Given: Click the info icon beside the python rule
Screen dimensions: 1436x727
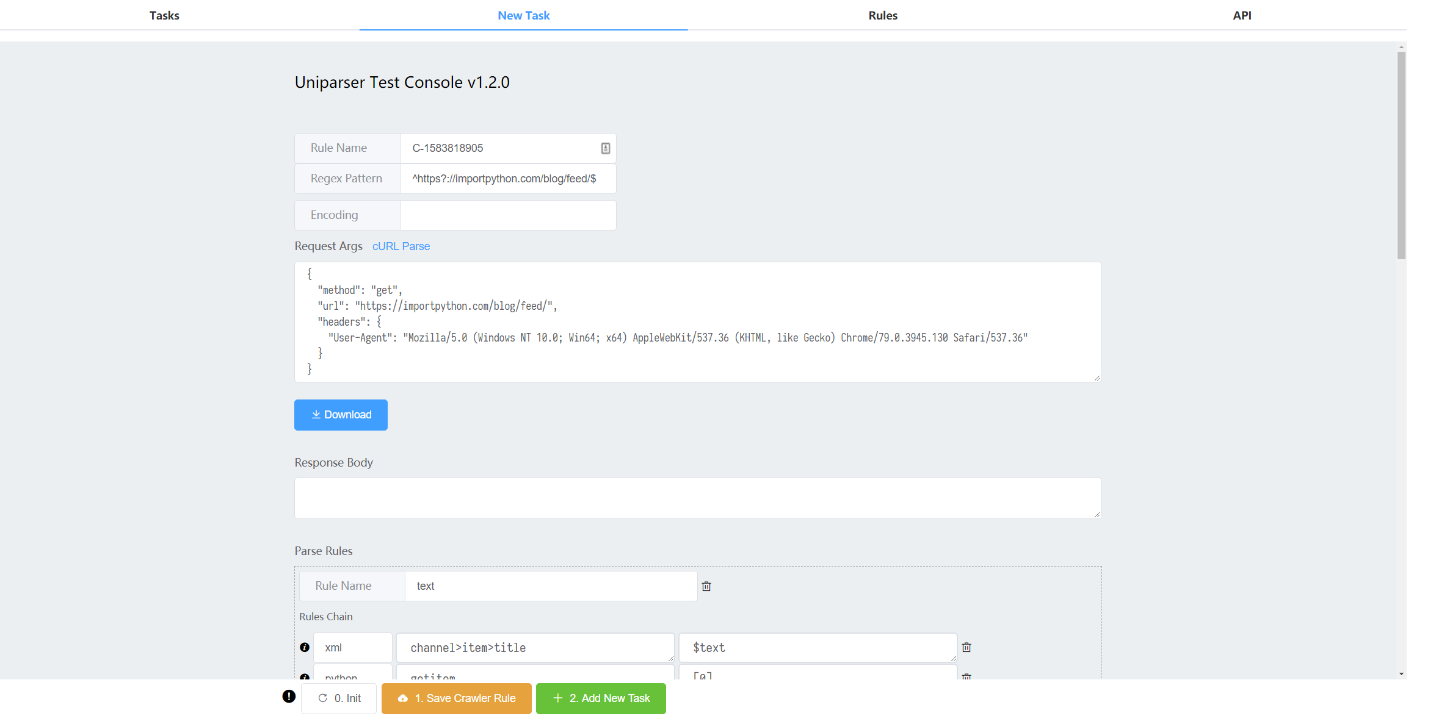Looking at the screenshot, I should (305, 676).
